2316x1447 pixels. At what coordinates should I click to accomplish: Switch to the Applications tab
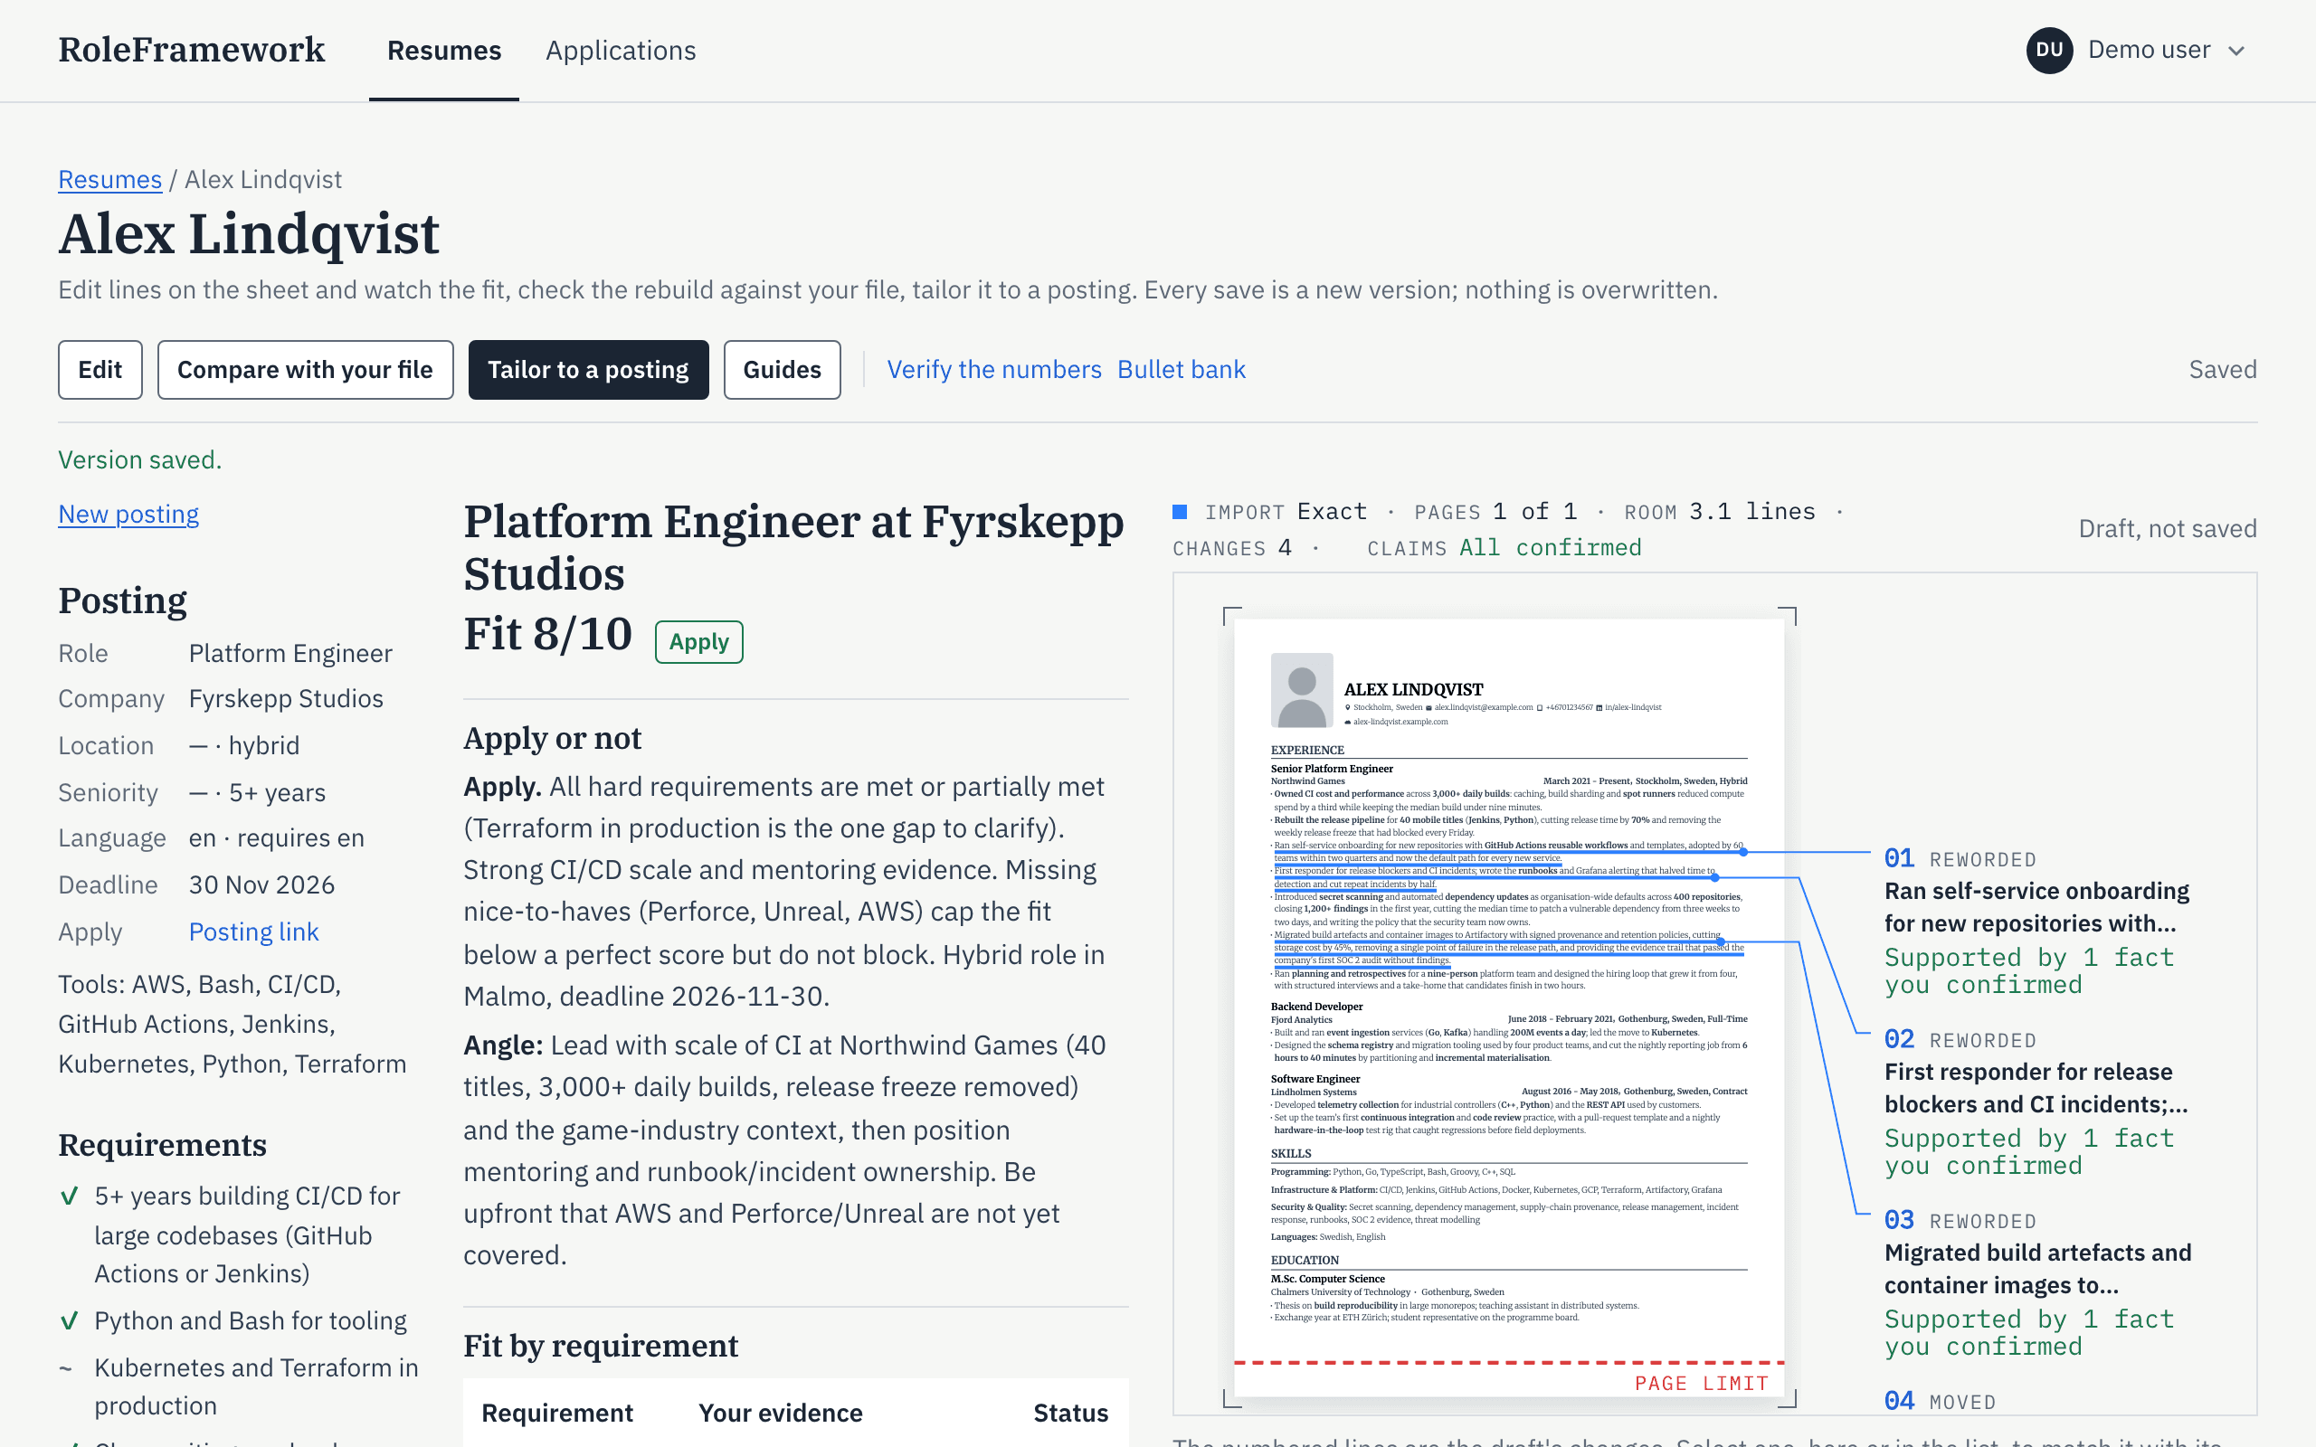[622, 50]
